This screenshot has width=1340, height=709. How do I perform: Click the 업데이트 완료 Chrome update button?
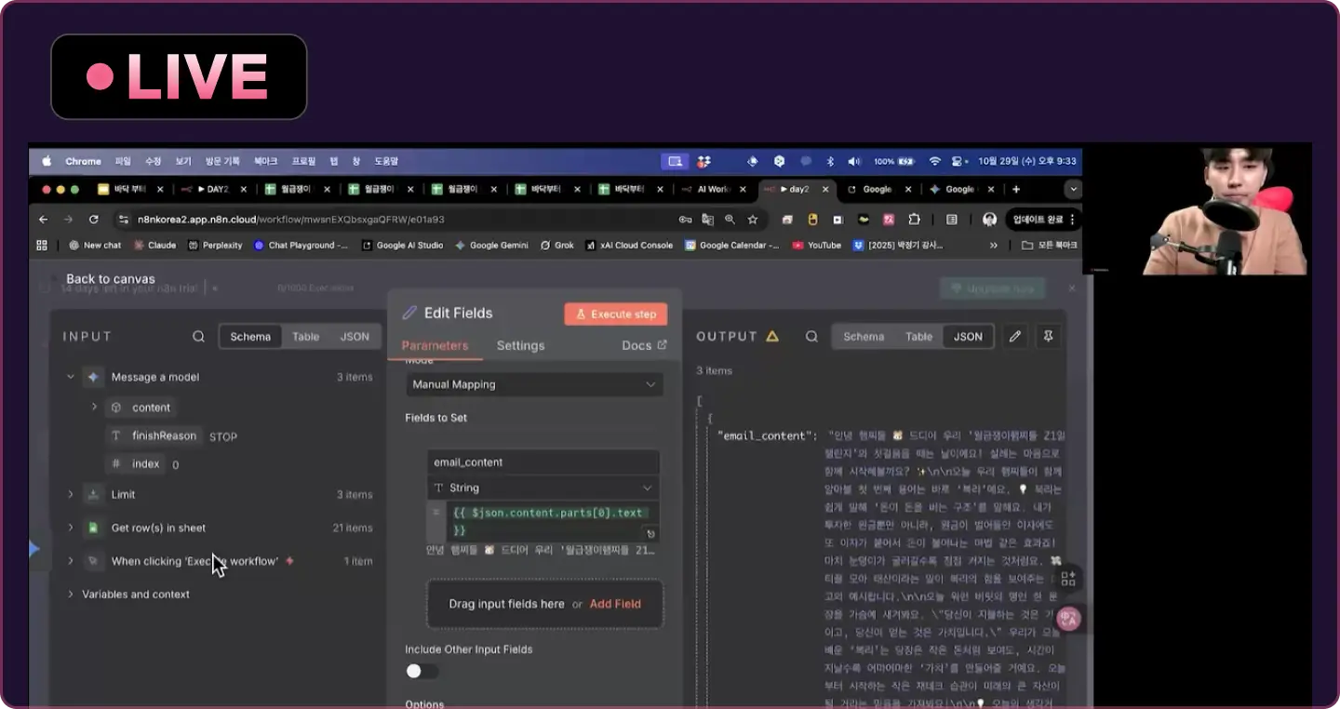click(x=1043, y=220)
